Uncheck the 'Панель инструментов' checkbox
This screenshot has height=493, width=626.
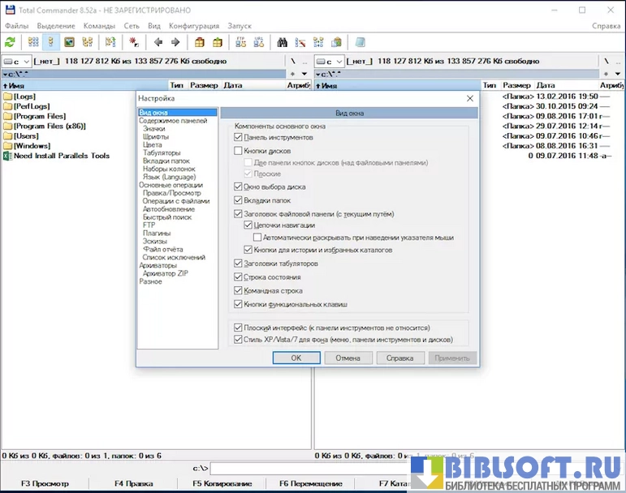point(239,139)
